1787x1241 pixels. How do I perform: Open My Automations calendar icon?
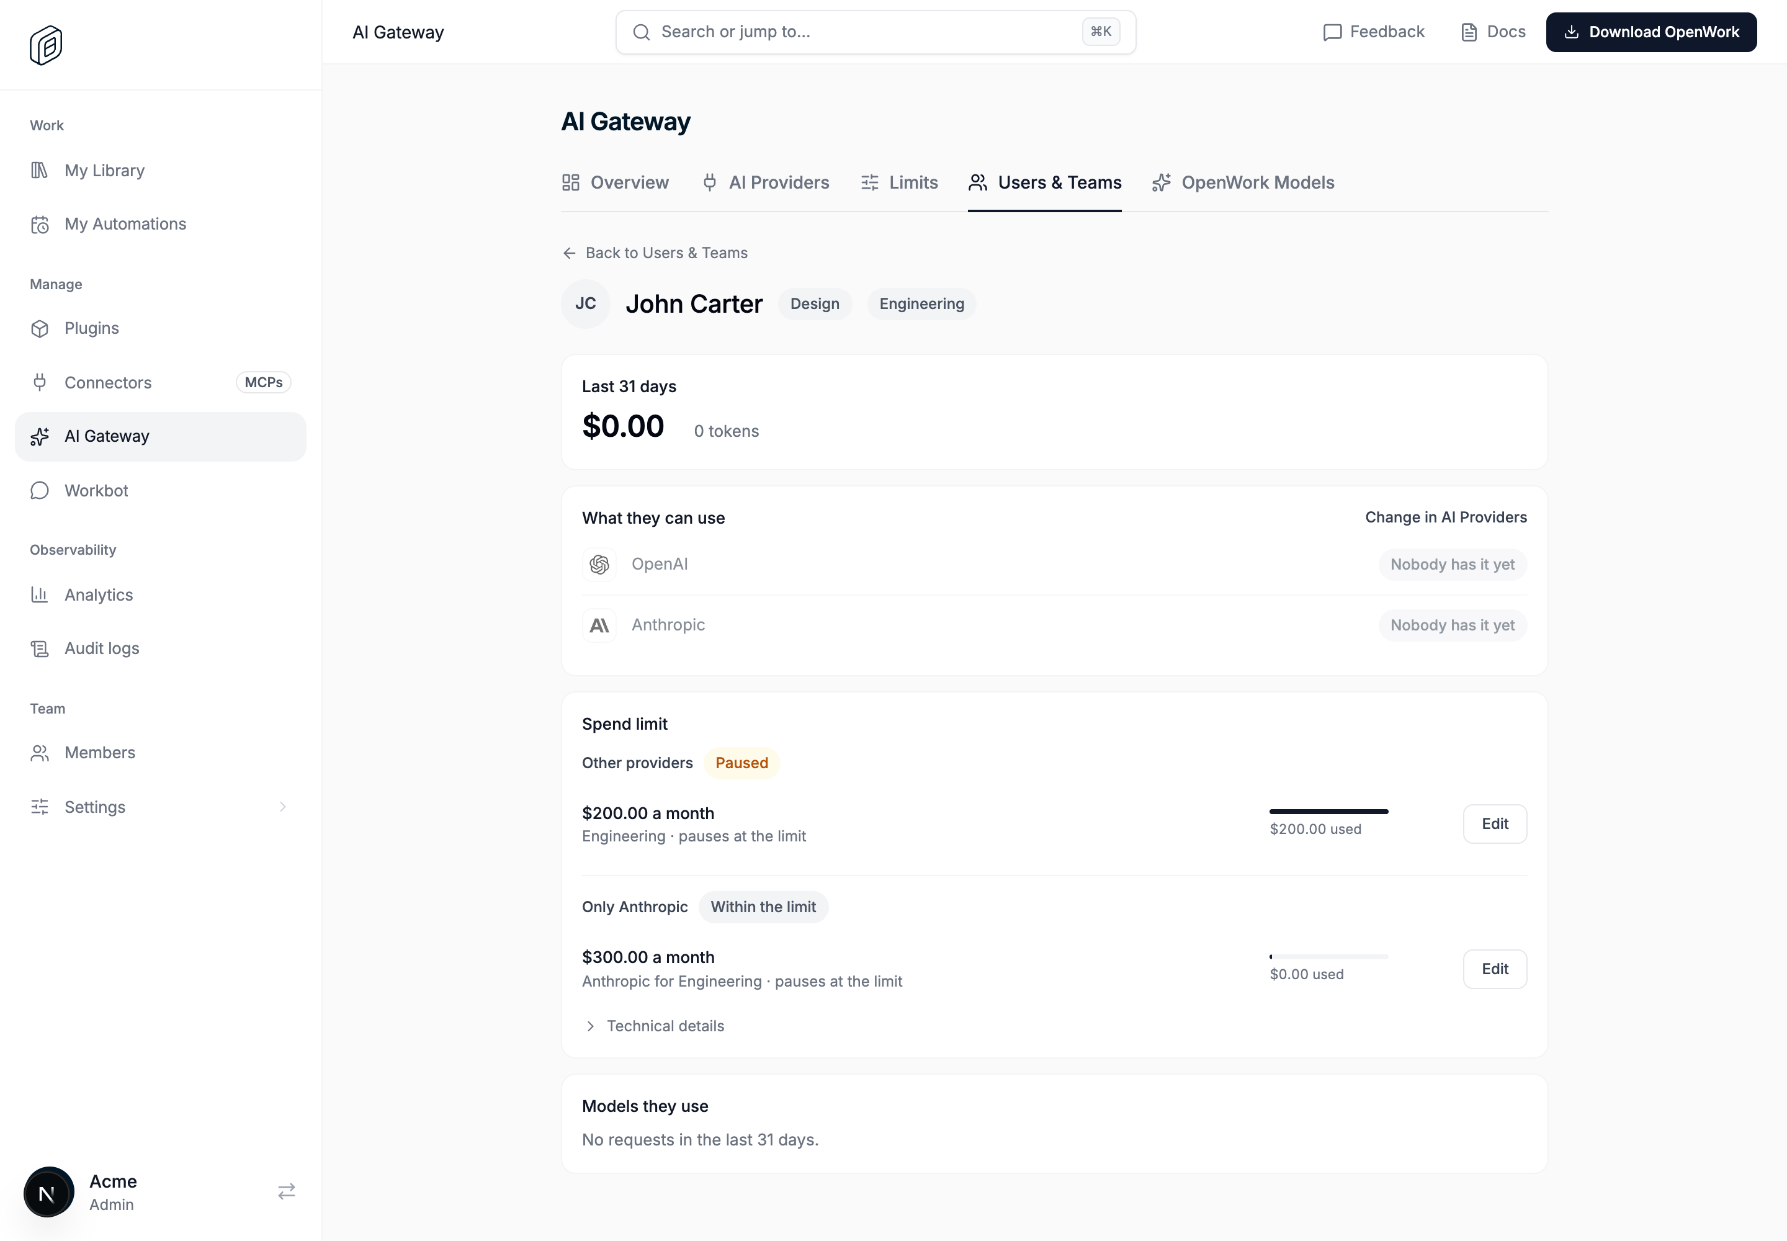coord(40,225)
